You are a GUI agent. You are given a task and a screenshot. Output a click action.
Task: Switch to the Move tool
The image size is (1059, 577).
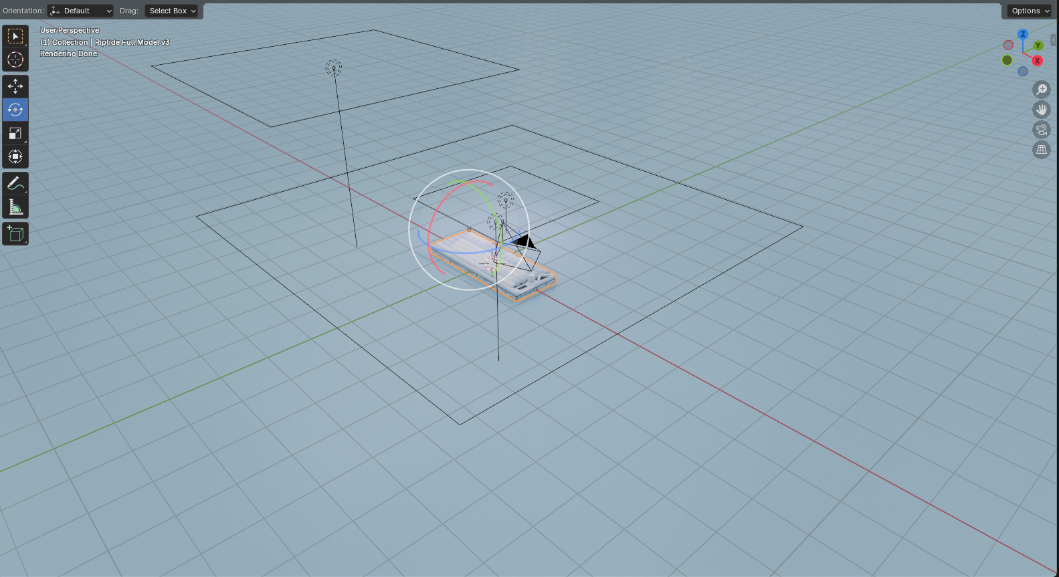pyautogui.click(x=15, y=86)
